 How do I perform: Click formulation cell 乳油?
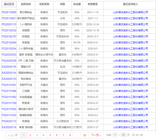coord(63,67)
